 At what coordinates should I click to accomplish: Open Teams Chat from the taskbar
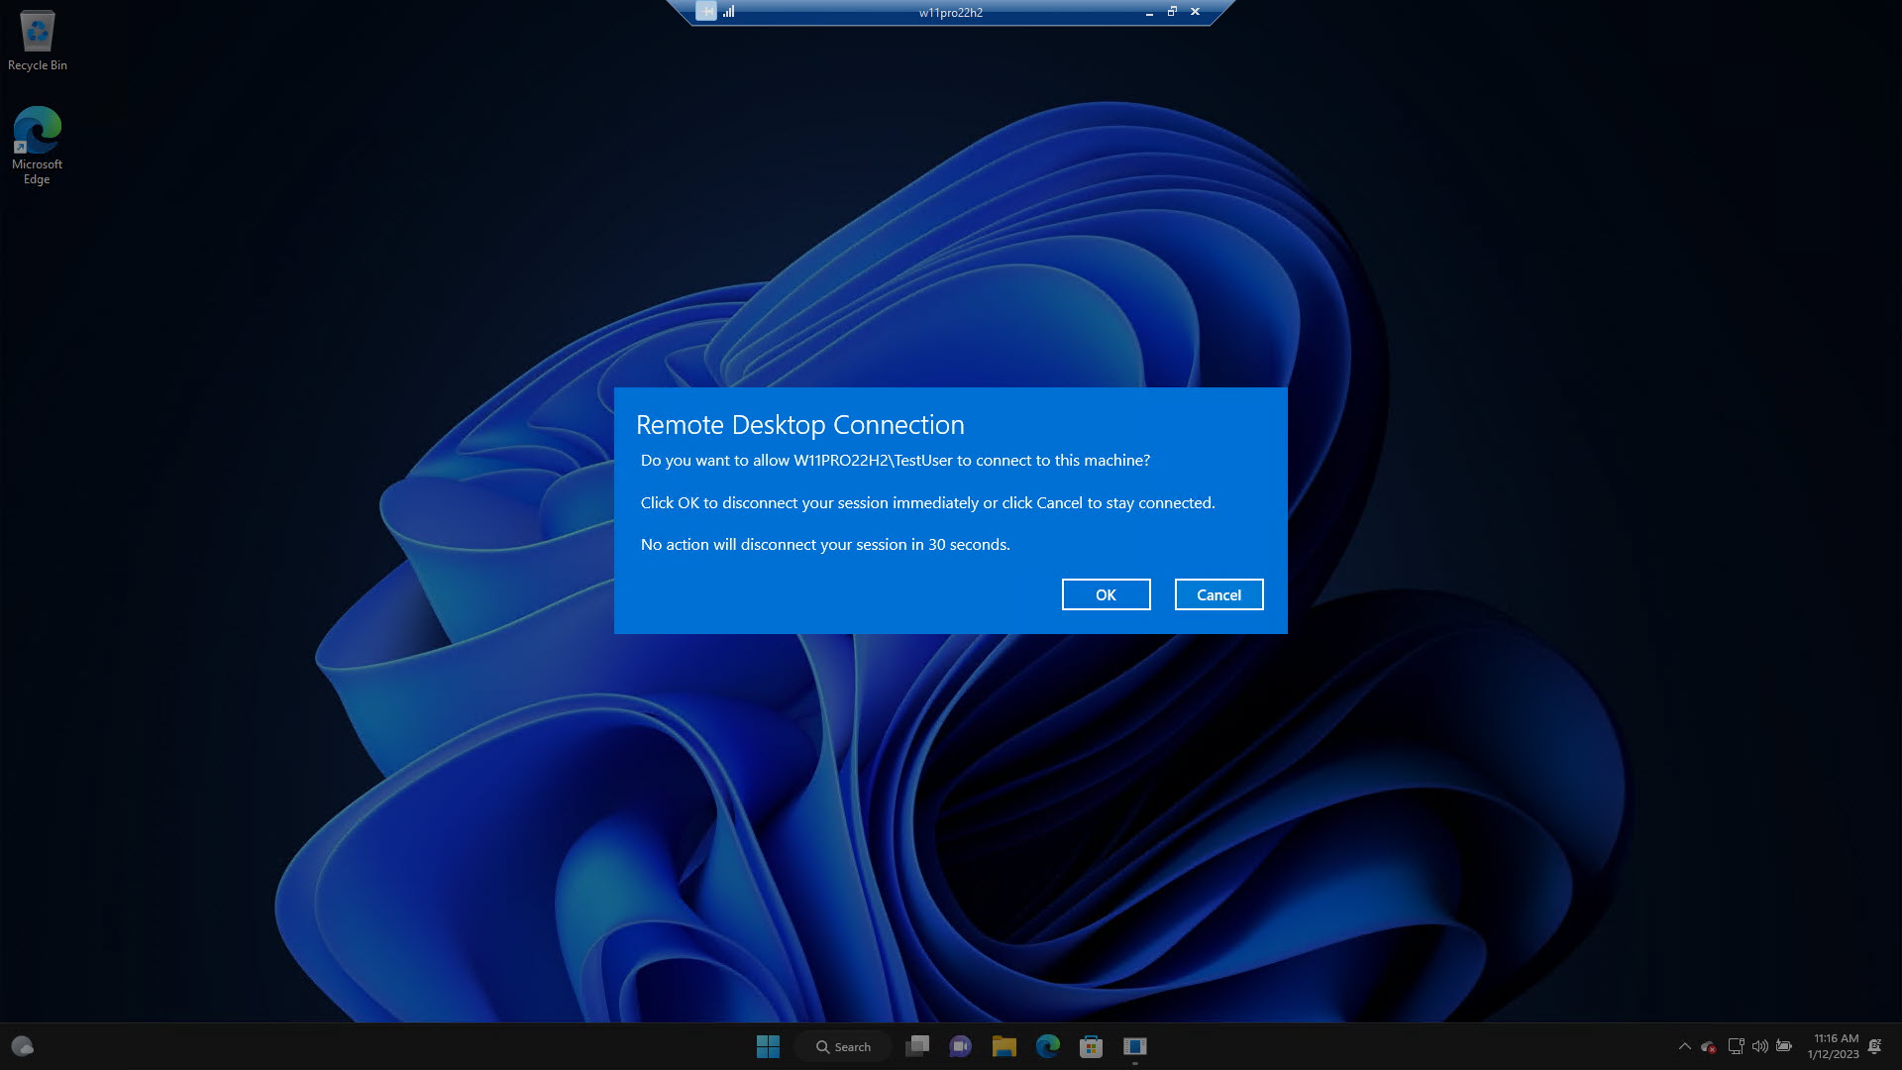click(x=960, y=1046)
